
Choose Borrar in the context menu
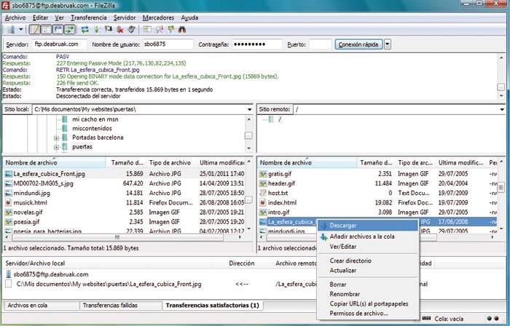pyautogui.click(x=368, y=284)
